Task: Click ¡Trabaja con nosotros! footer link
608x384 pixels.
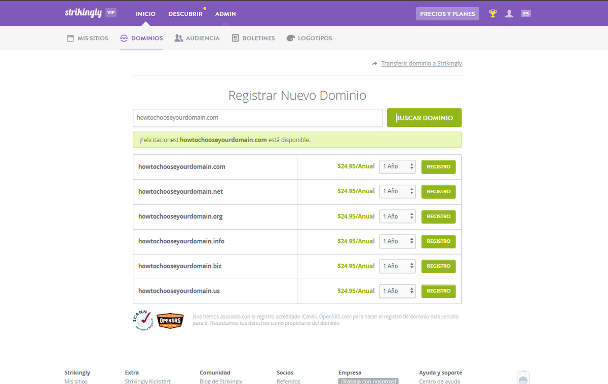Action: (x=368, y=381)
